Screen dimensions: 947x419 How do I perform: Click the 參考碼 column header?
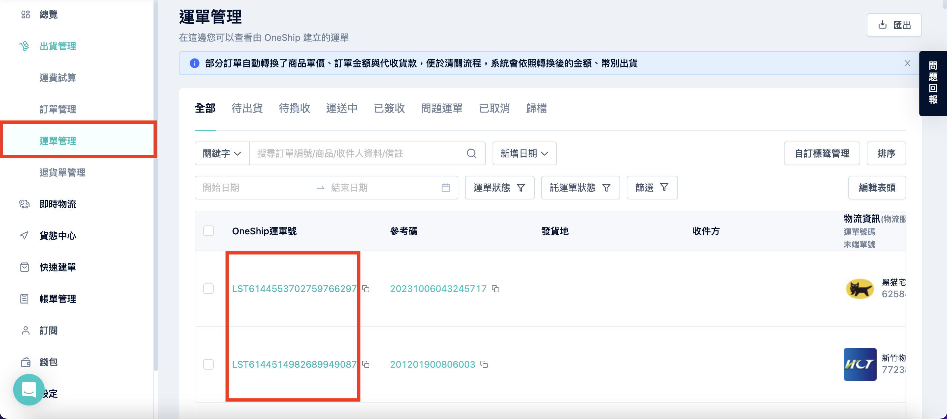point(403,231)
